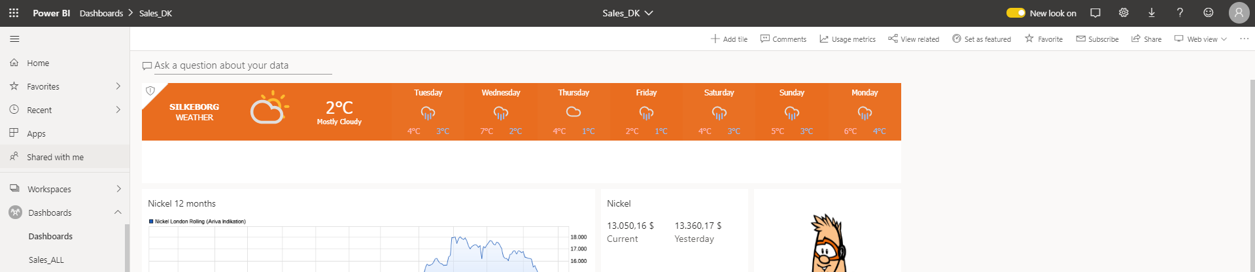Image resolution: width=1255 pixels, height=272 pixels.
Task: Click Share button
Action: click(x=1146, y=39)
